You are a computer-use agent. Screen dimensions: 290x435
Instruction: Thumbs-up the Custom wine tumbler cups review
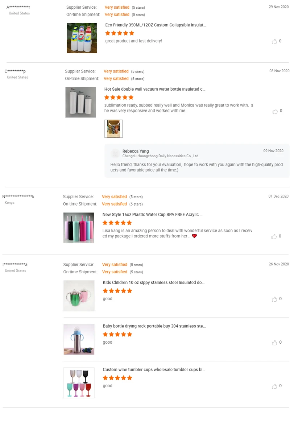274,386
